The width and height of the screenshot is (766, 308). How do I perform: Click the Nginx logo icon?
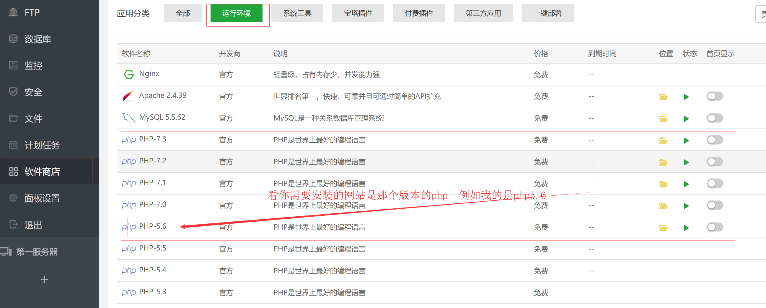(x=129, y=74)
